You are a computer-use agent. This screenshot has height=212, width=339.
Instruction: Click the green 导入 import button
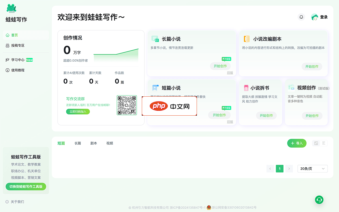point(297,143)
